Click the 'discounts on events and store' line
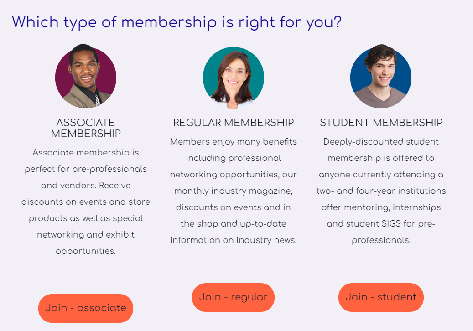The image size is (473, 331). [x=86, y=202]
